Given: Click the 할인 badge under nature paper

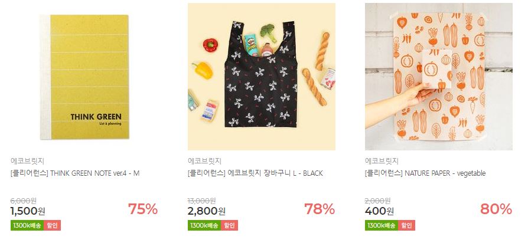Looking at the screenshot, I should point(406,225).
